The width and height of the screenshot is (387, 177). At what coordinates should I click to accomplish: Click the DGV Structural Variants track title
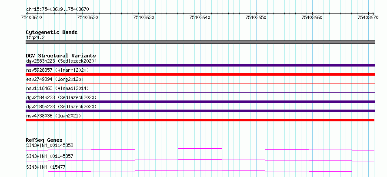[61, 56]
